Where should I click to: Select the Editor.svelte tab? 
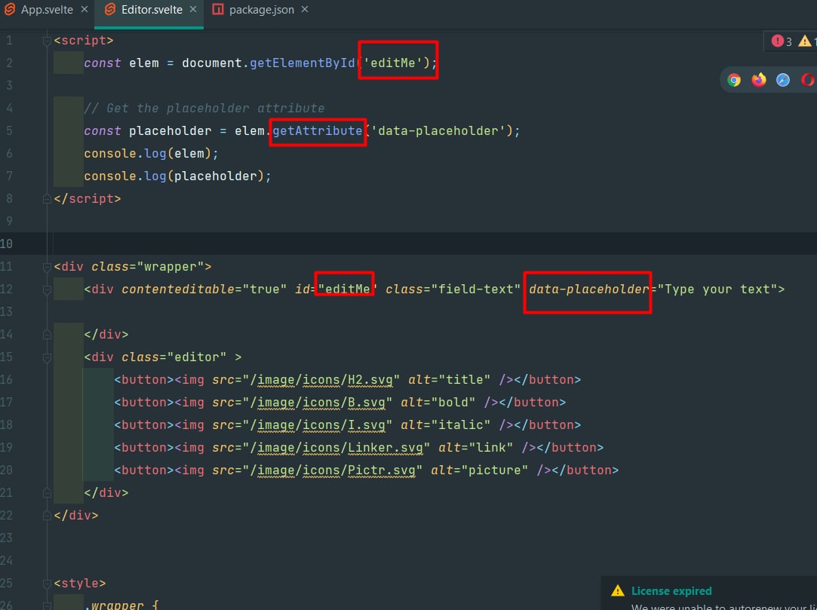(152, 10)
